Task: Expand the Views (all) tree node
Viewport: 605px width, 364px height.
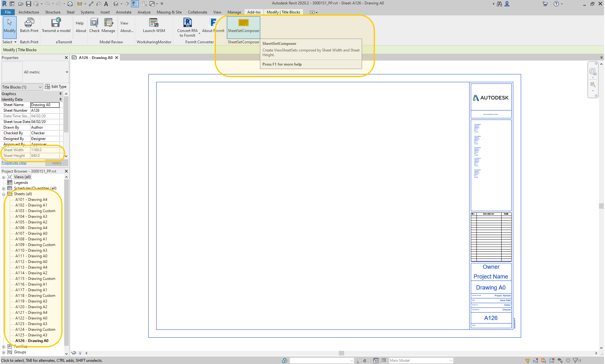Action: click(x=4, y=177)
